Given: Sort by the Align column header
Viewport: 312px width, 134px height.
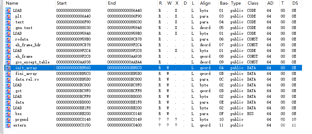Looking at the screenshot, I should click(205, 3).
